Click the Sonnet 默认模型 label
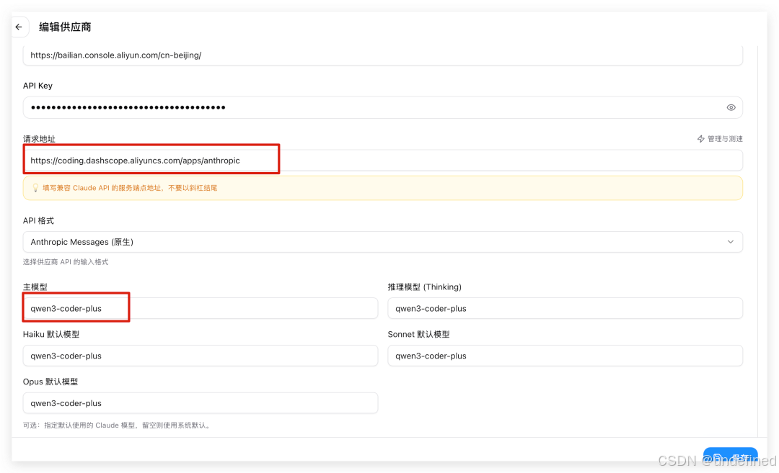Viewport: 779px width, 473px height. coord(418,335)
